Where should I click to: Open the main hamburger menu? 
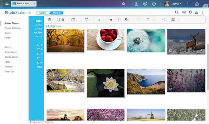click(7, 4)
